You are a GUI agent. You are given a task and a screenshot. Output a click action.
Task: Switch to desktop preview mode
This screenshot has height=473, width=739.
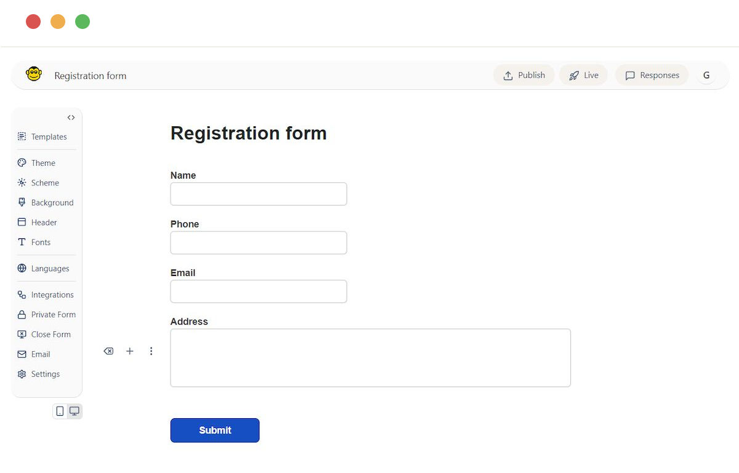(x=75, y=411)
